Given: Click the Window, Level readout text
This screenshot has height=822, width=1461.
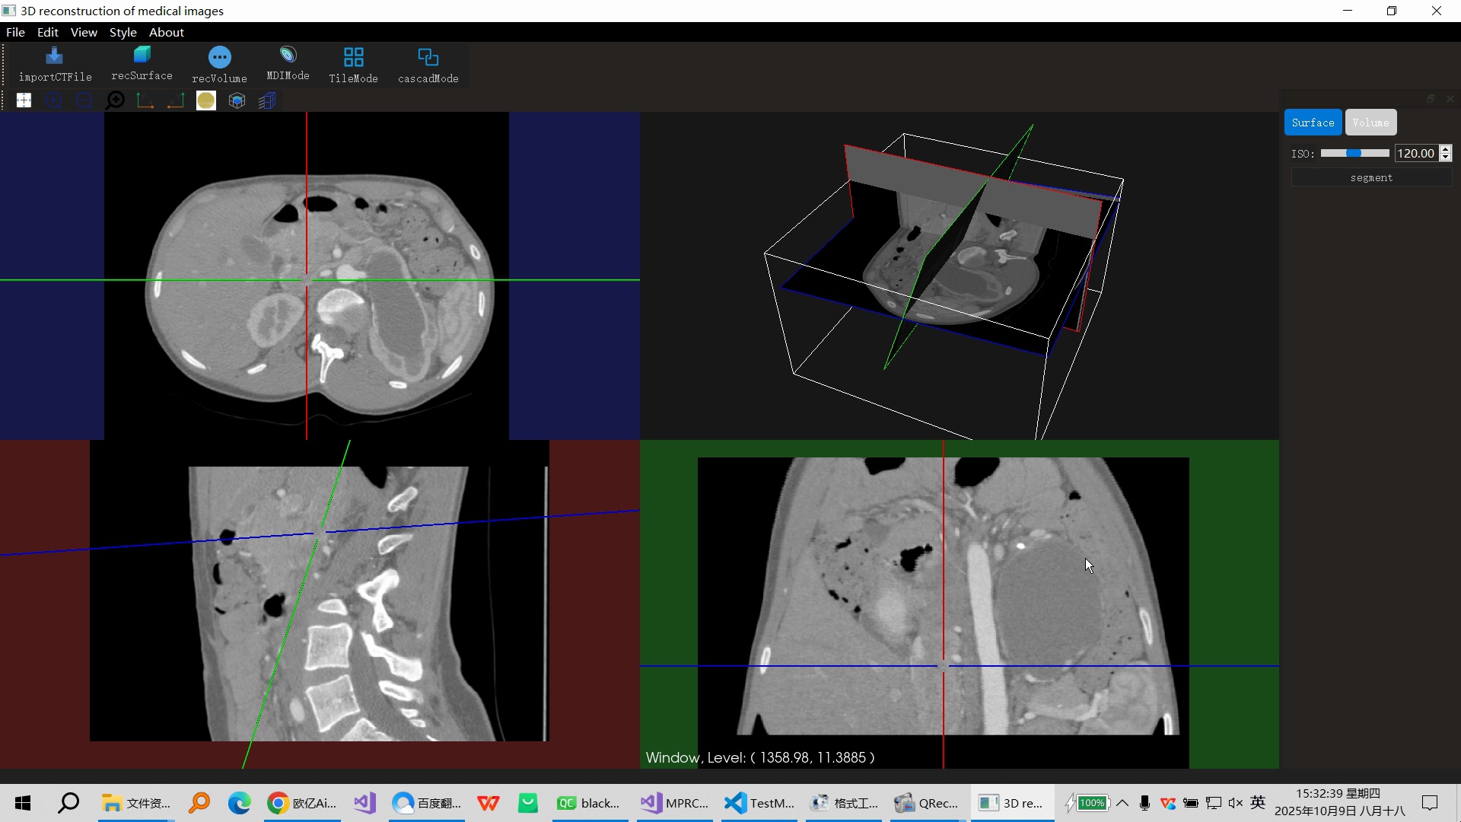Looking at the screenshot, I should click(760, 757).
